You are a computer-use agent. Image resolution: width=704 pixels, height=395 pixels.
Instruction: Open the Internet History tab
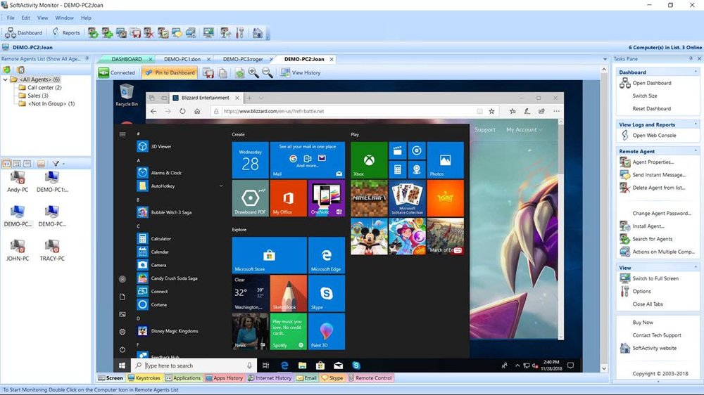[x=270, y=378]
